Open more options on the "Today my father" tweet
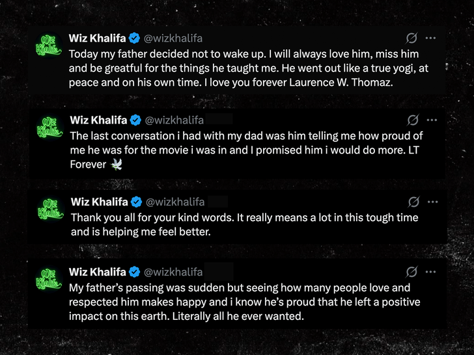Viewport: 474px width, 355px height. [x=430, y=38]
